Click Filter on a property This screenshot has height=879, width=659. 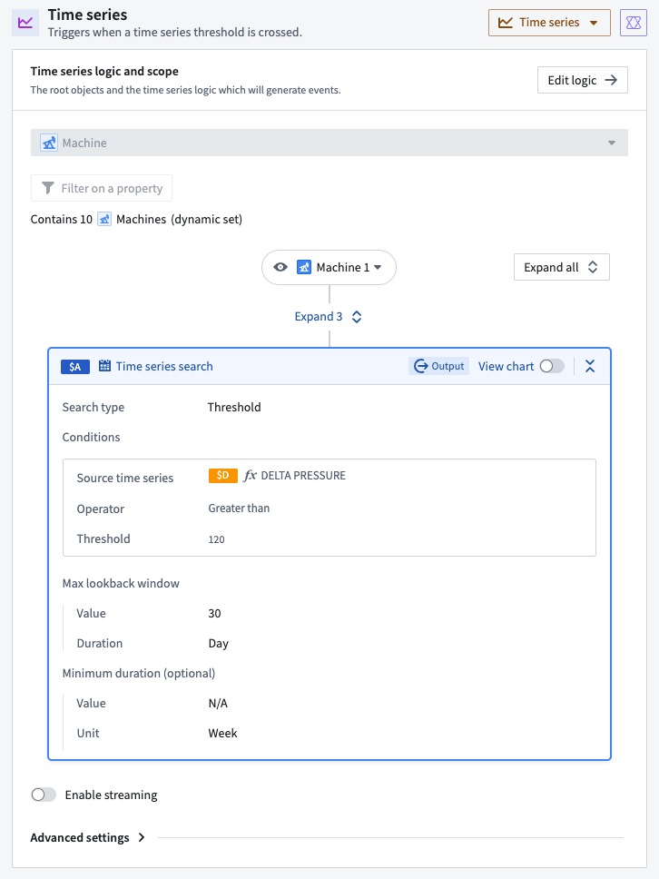point(102,188)
